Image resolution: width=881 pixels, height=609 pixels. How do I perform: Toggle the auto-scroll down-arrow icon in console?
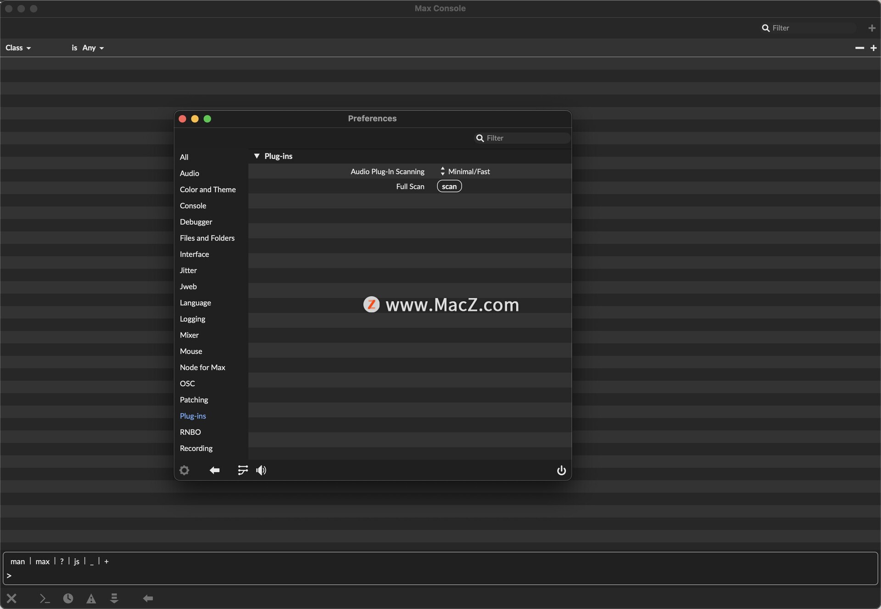coord(114,598)
